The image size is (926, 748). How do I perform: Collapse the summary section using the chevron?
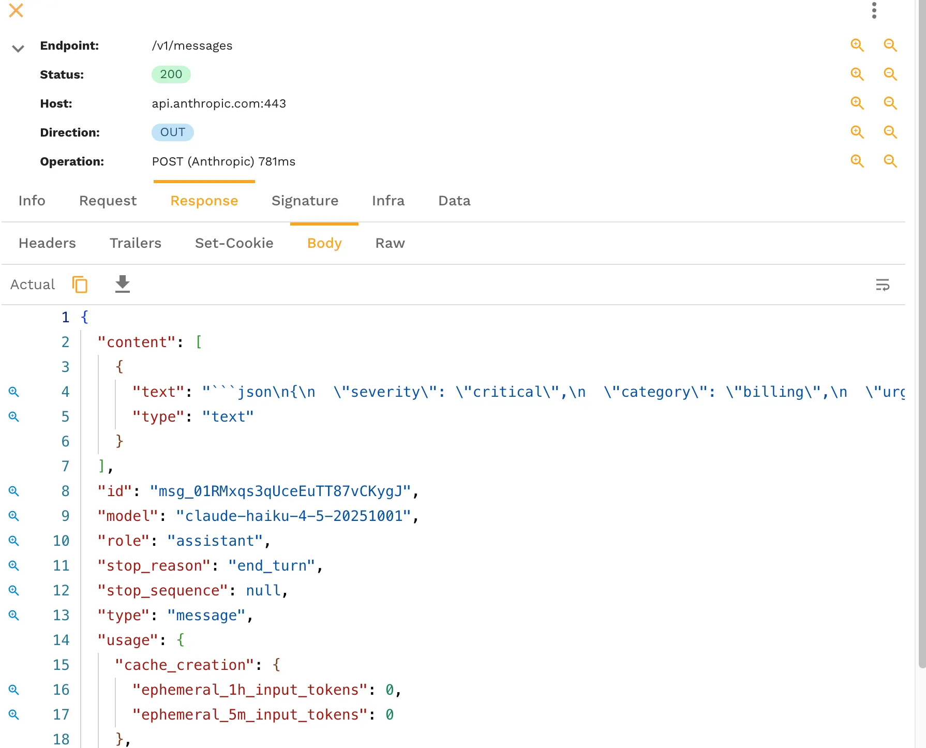point(18,49)
